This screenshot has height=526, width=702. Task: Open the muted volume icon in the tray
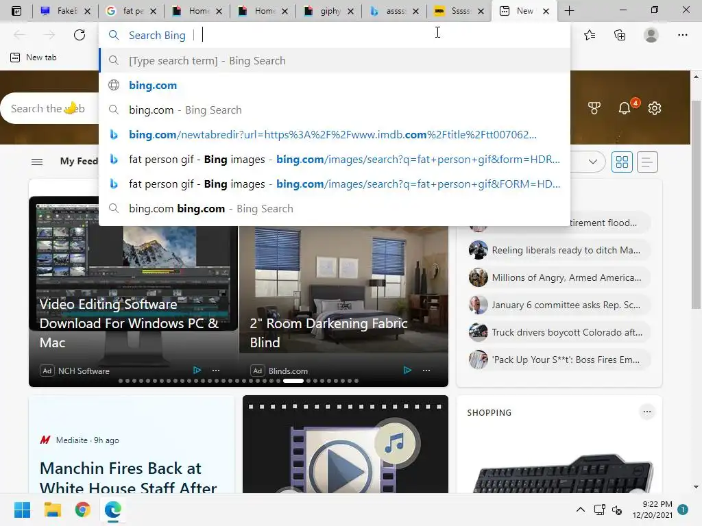pyautogui.click(x=617, y=510)
